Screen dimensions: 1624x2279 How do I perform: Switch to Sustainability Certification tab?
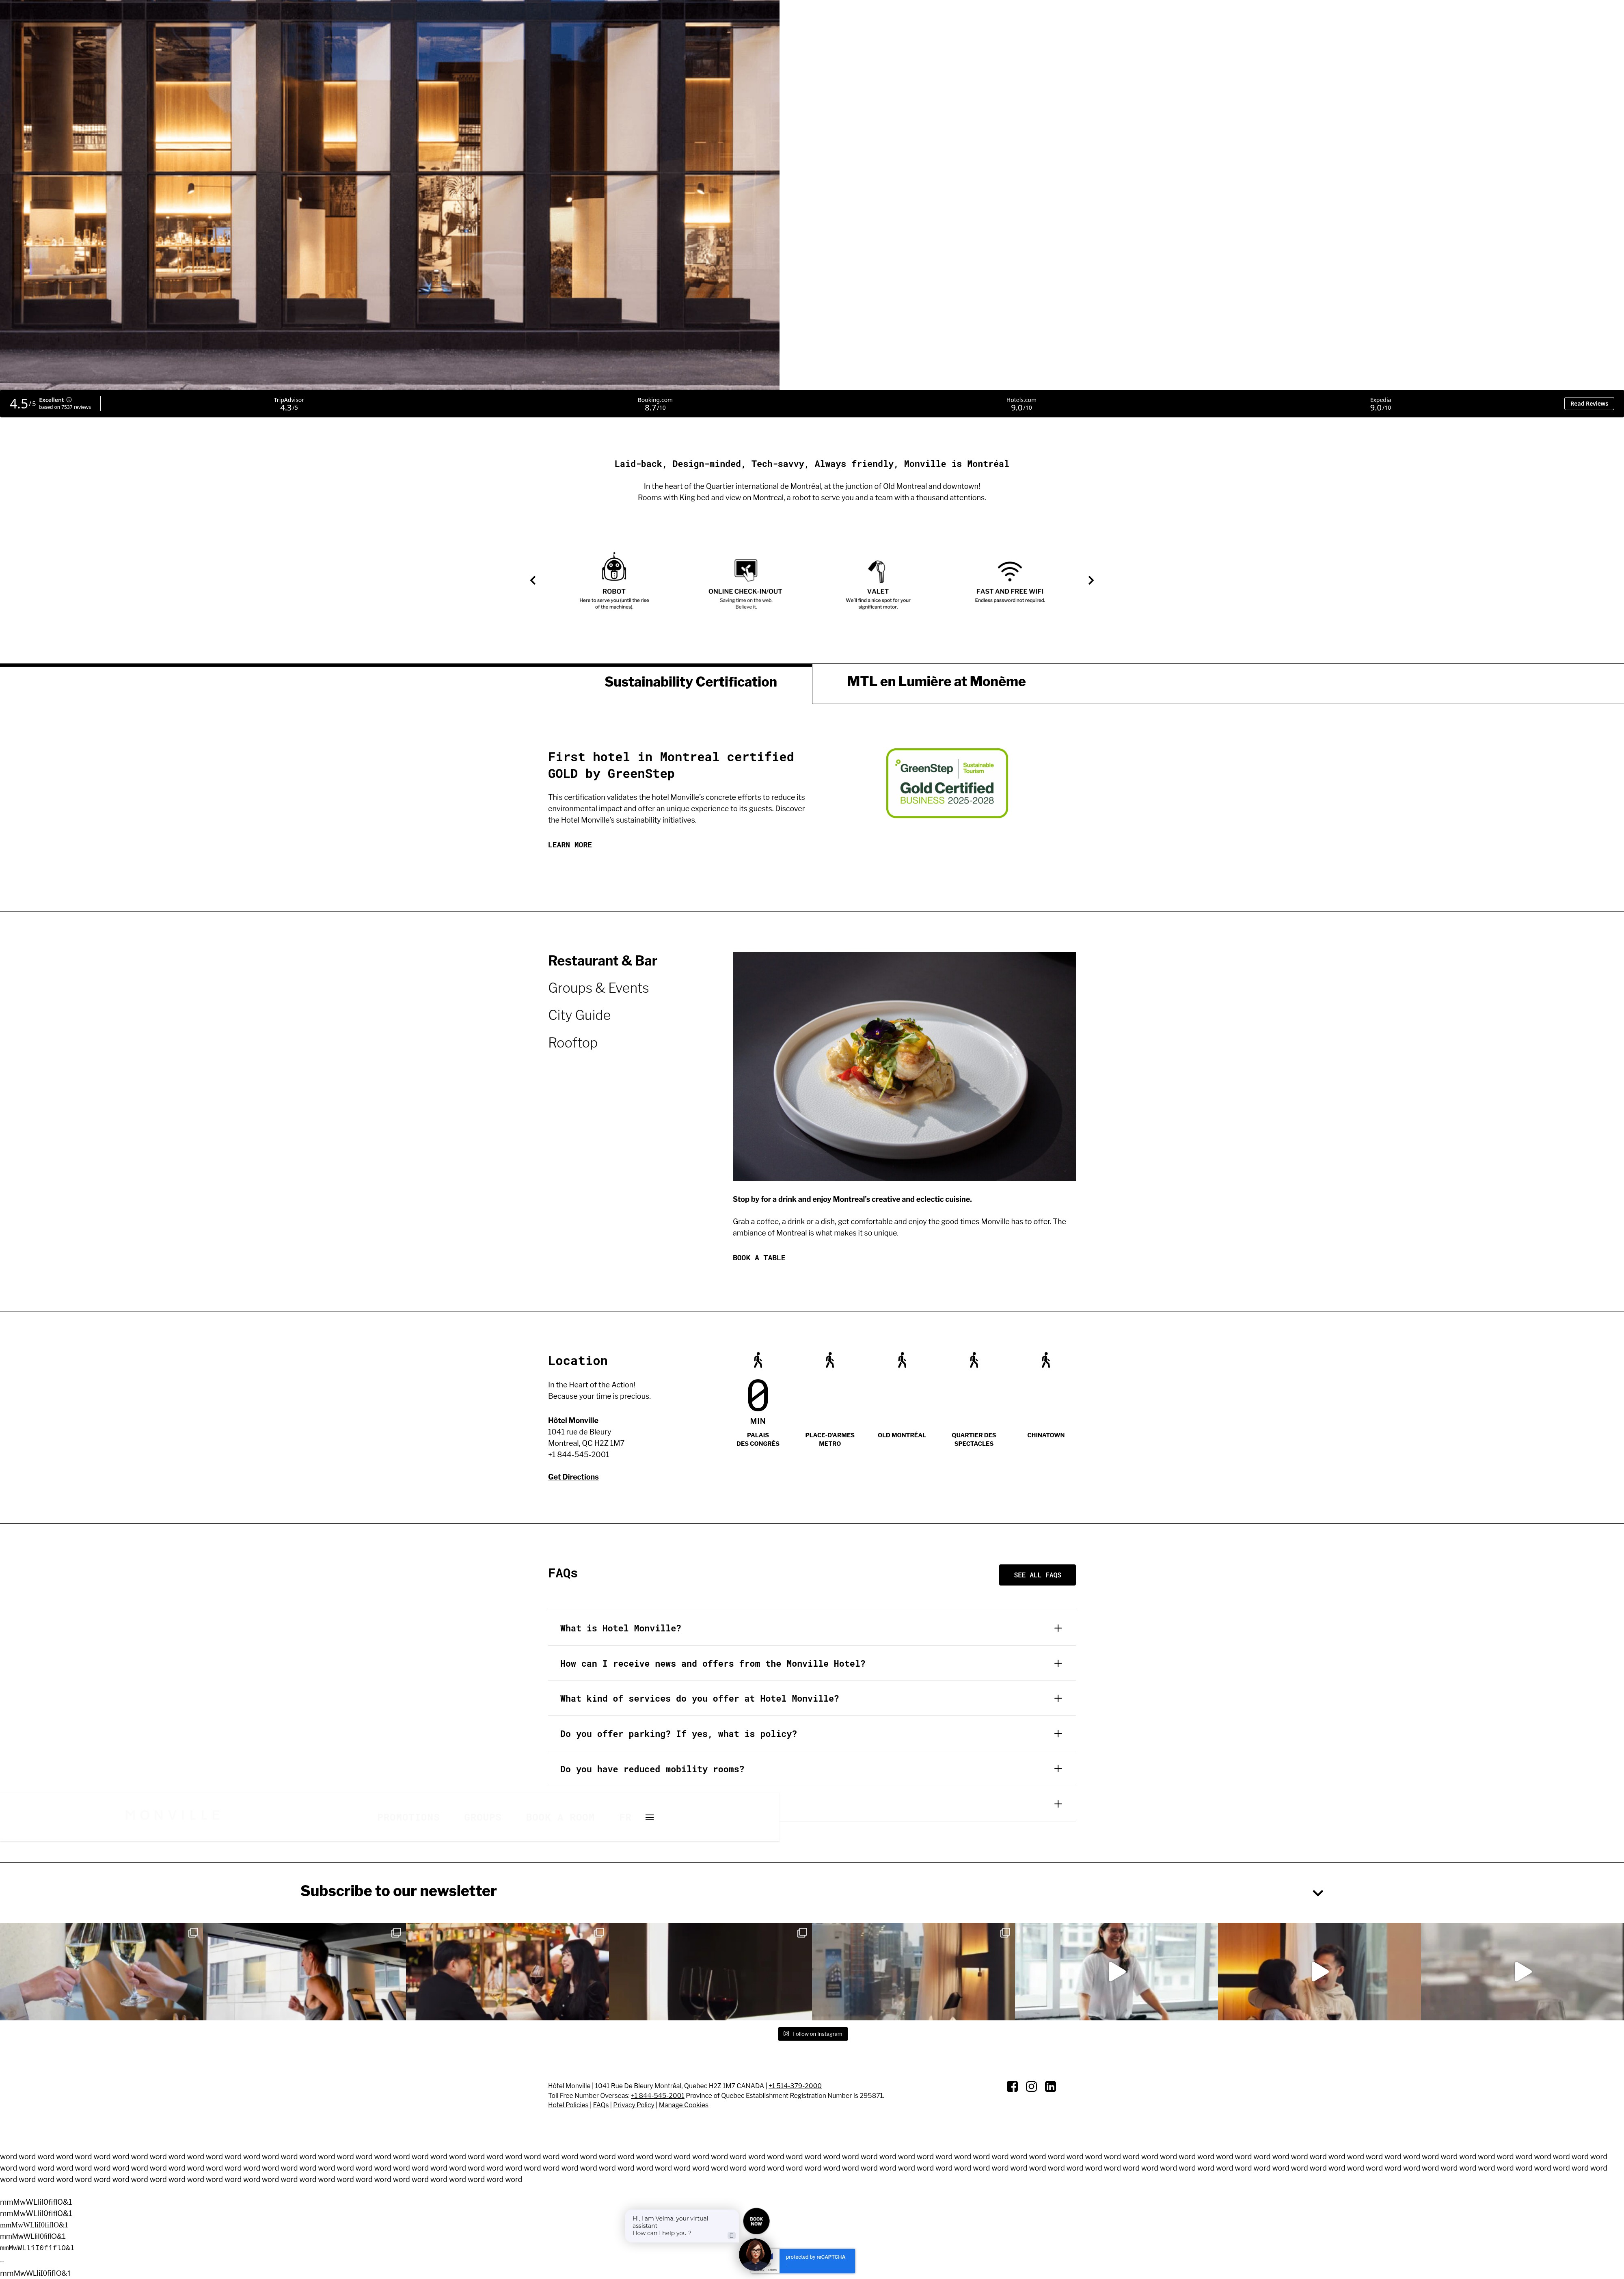coord(690,682)
